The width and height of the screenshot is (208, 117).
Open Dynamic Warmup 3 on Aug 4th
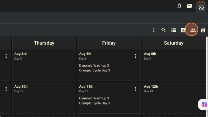[x=94, y=65]
